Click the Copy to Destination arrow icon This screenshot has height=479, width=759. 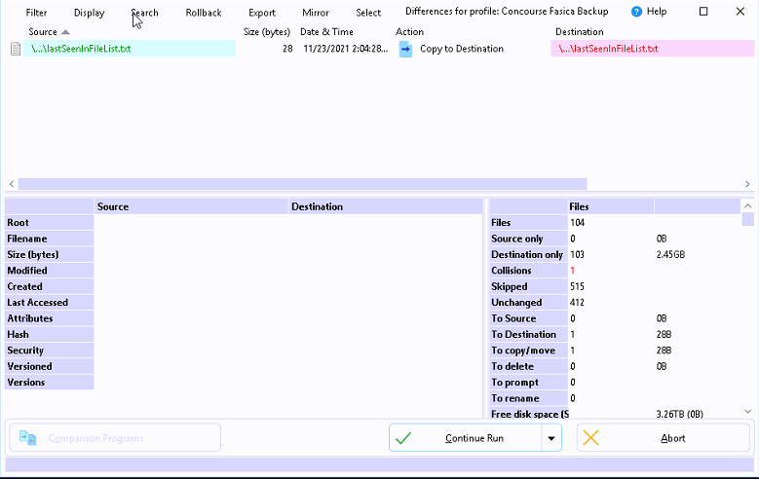click(x=406, y=50)
